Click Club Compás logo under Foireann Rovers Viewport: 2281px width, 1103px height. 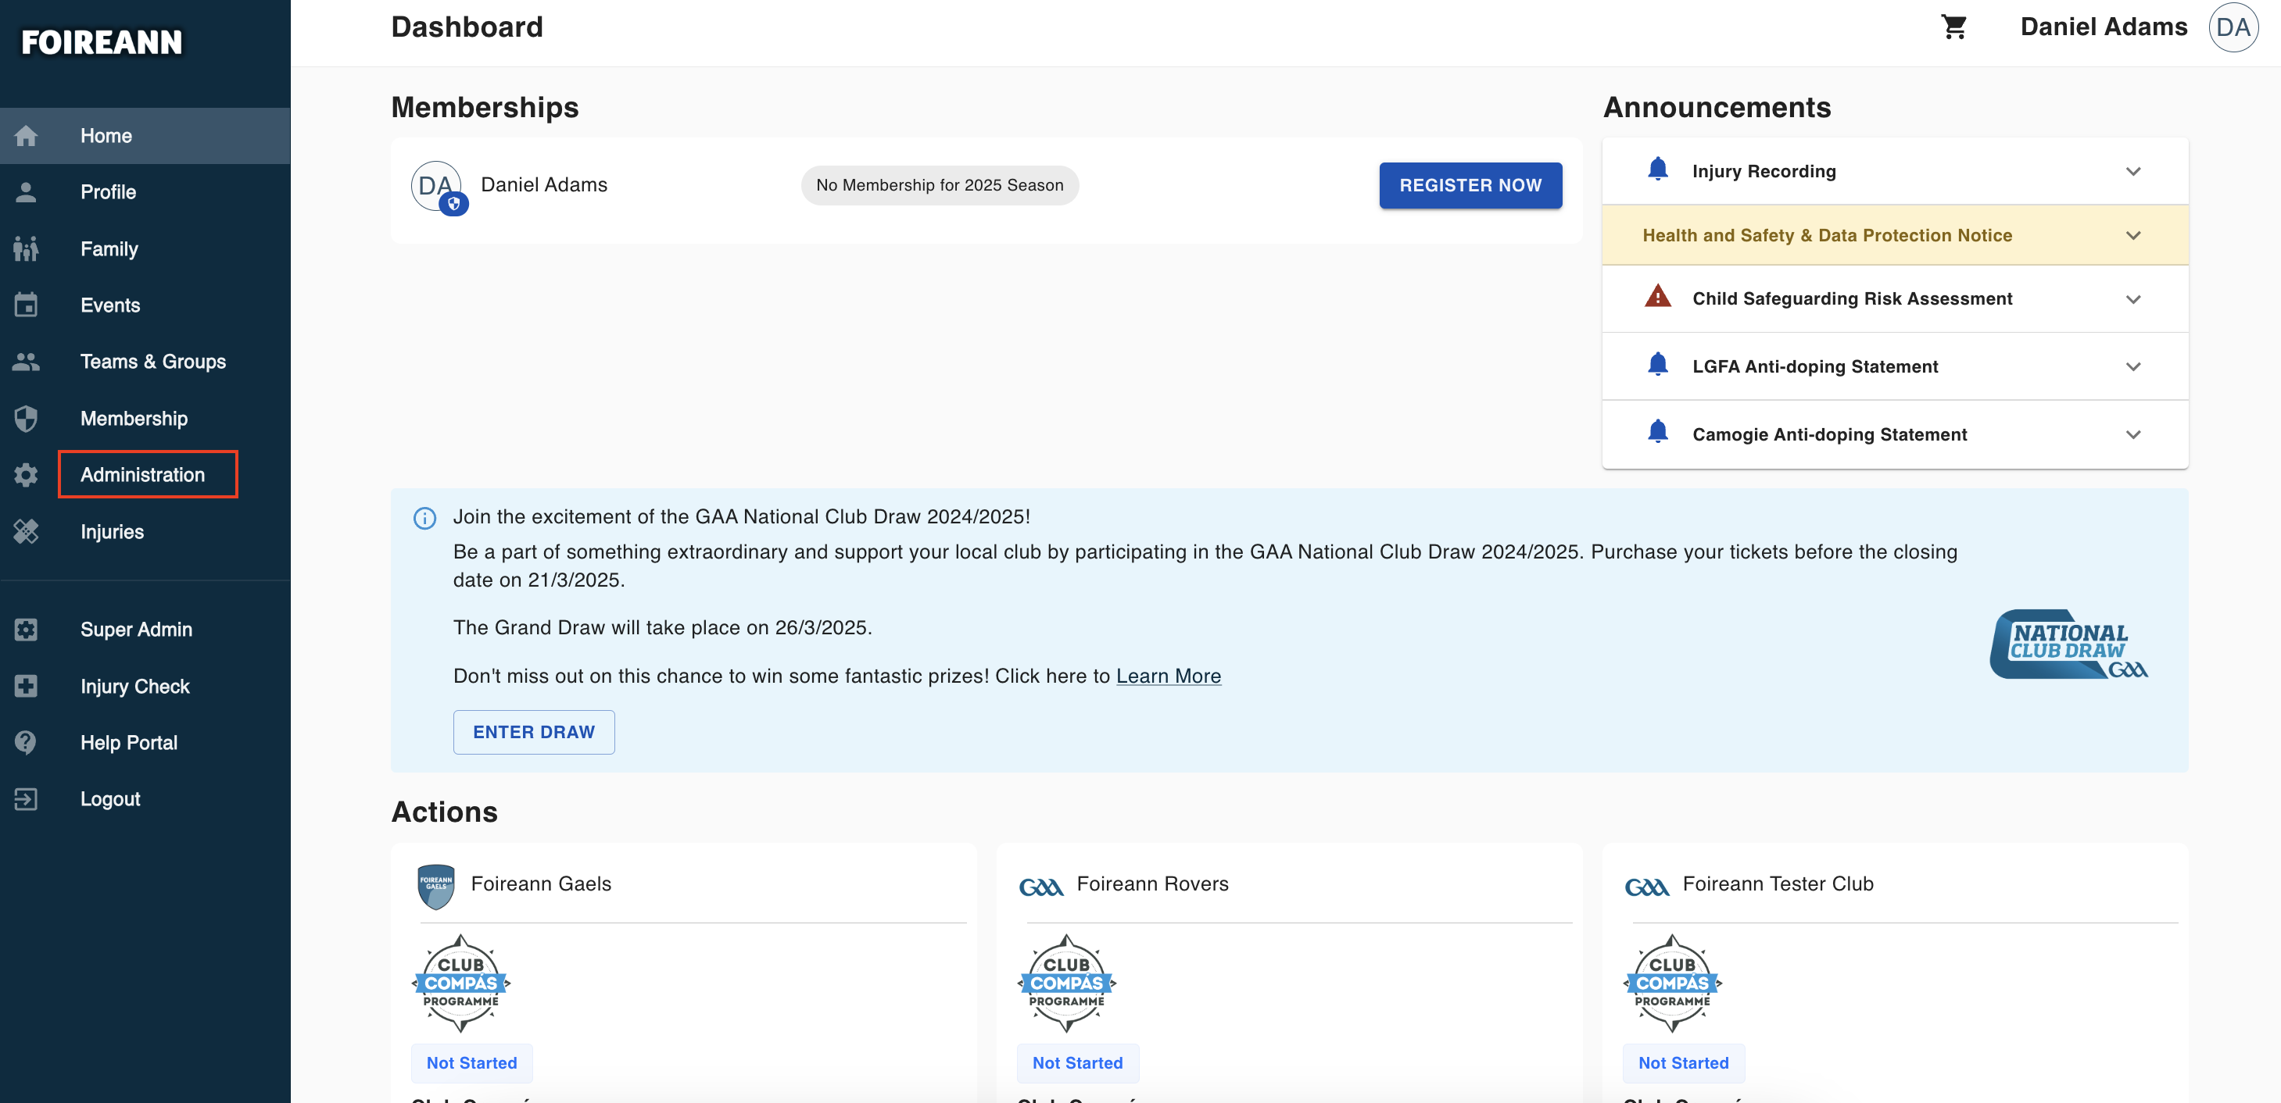click(x=1067, y=983)
